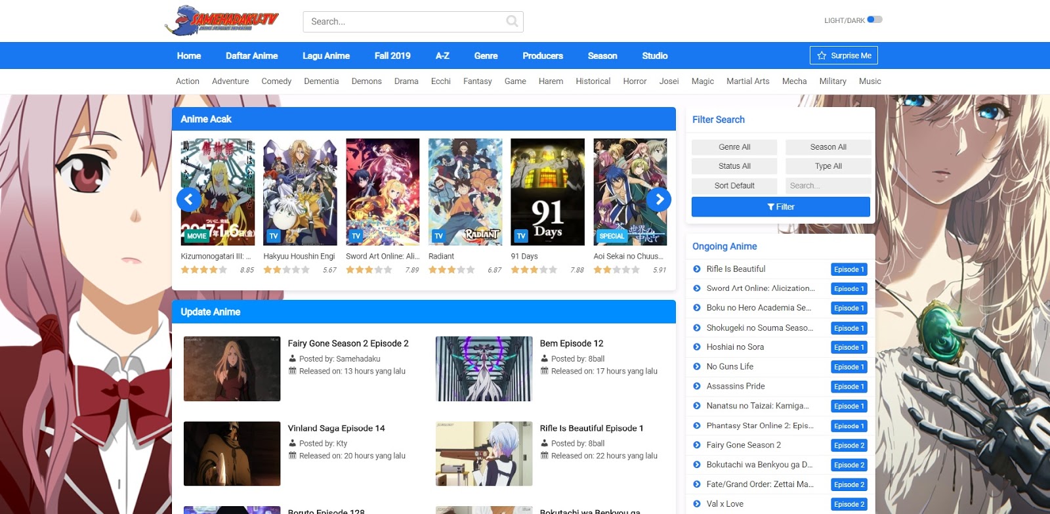Click the previous arrow in Anime Acak carousel
This screenshot has height=514, width=1050.
189,199
